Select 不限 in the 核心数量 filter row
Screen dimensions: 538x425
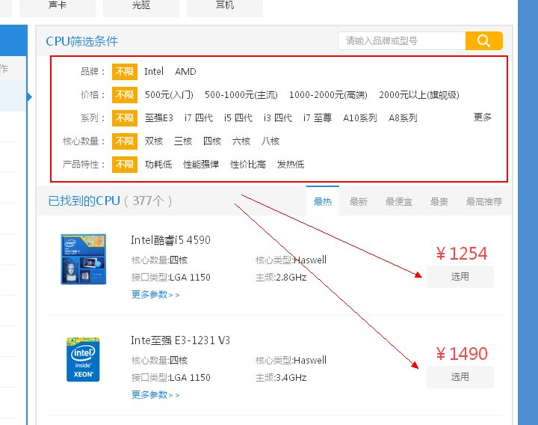point(125,141)
